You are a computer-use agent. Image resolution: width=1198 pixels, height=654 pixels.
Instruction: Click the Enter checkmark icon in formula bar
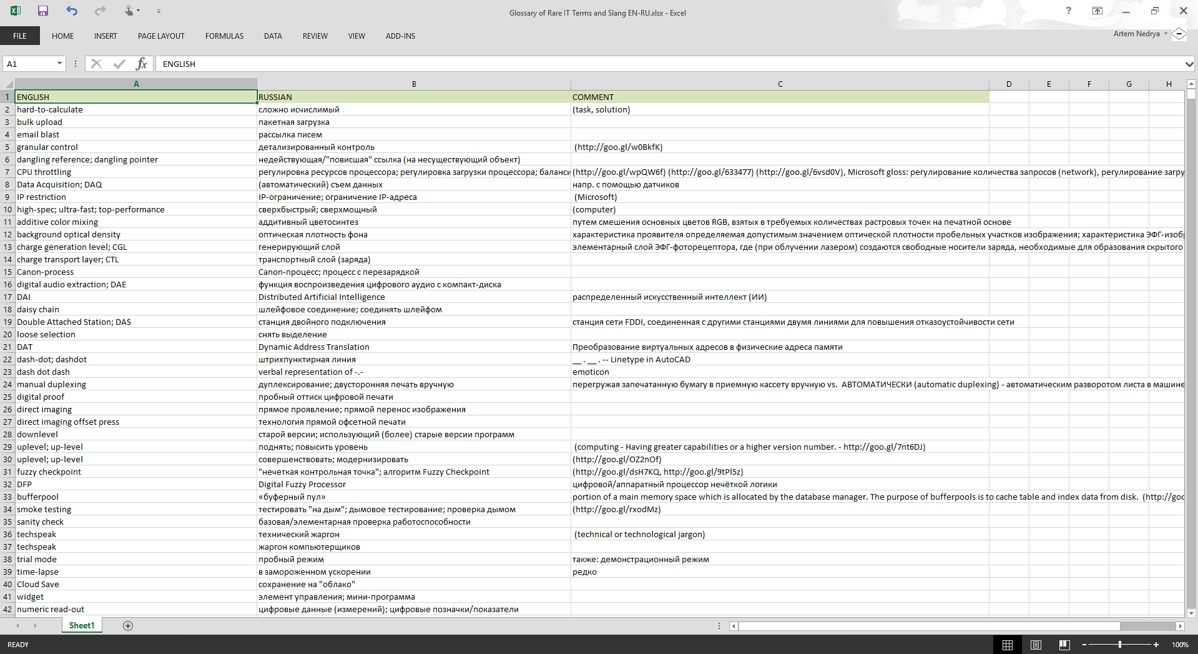(x=119, y=64)
